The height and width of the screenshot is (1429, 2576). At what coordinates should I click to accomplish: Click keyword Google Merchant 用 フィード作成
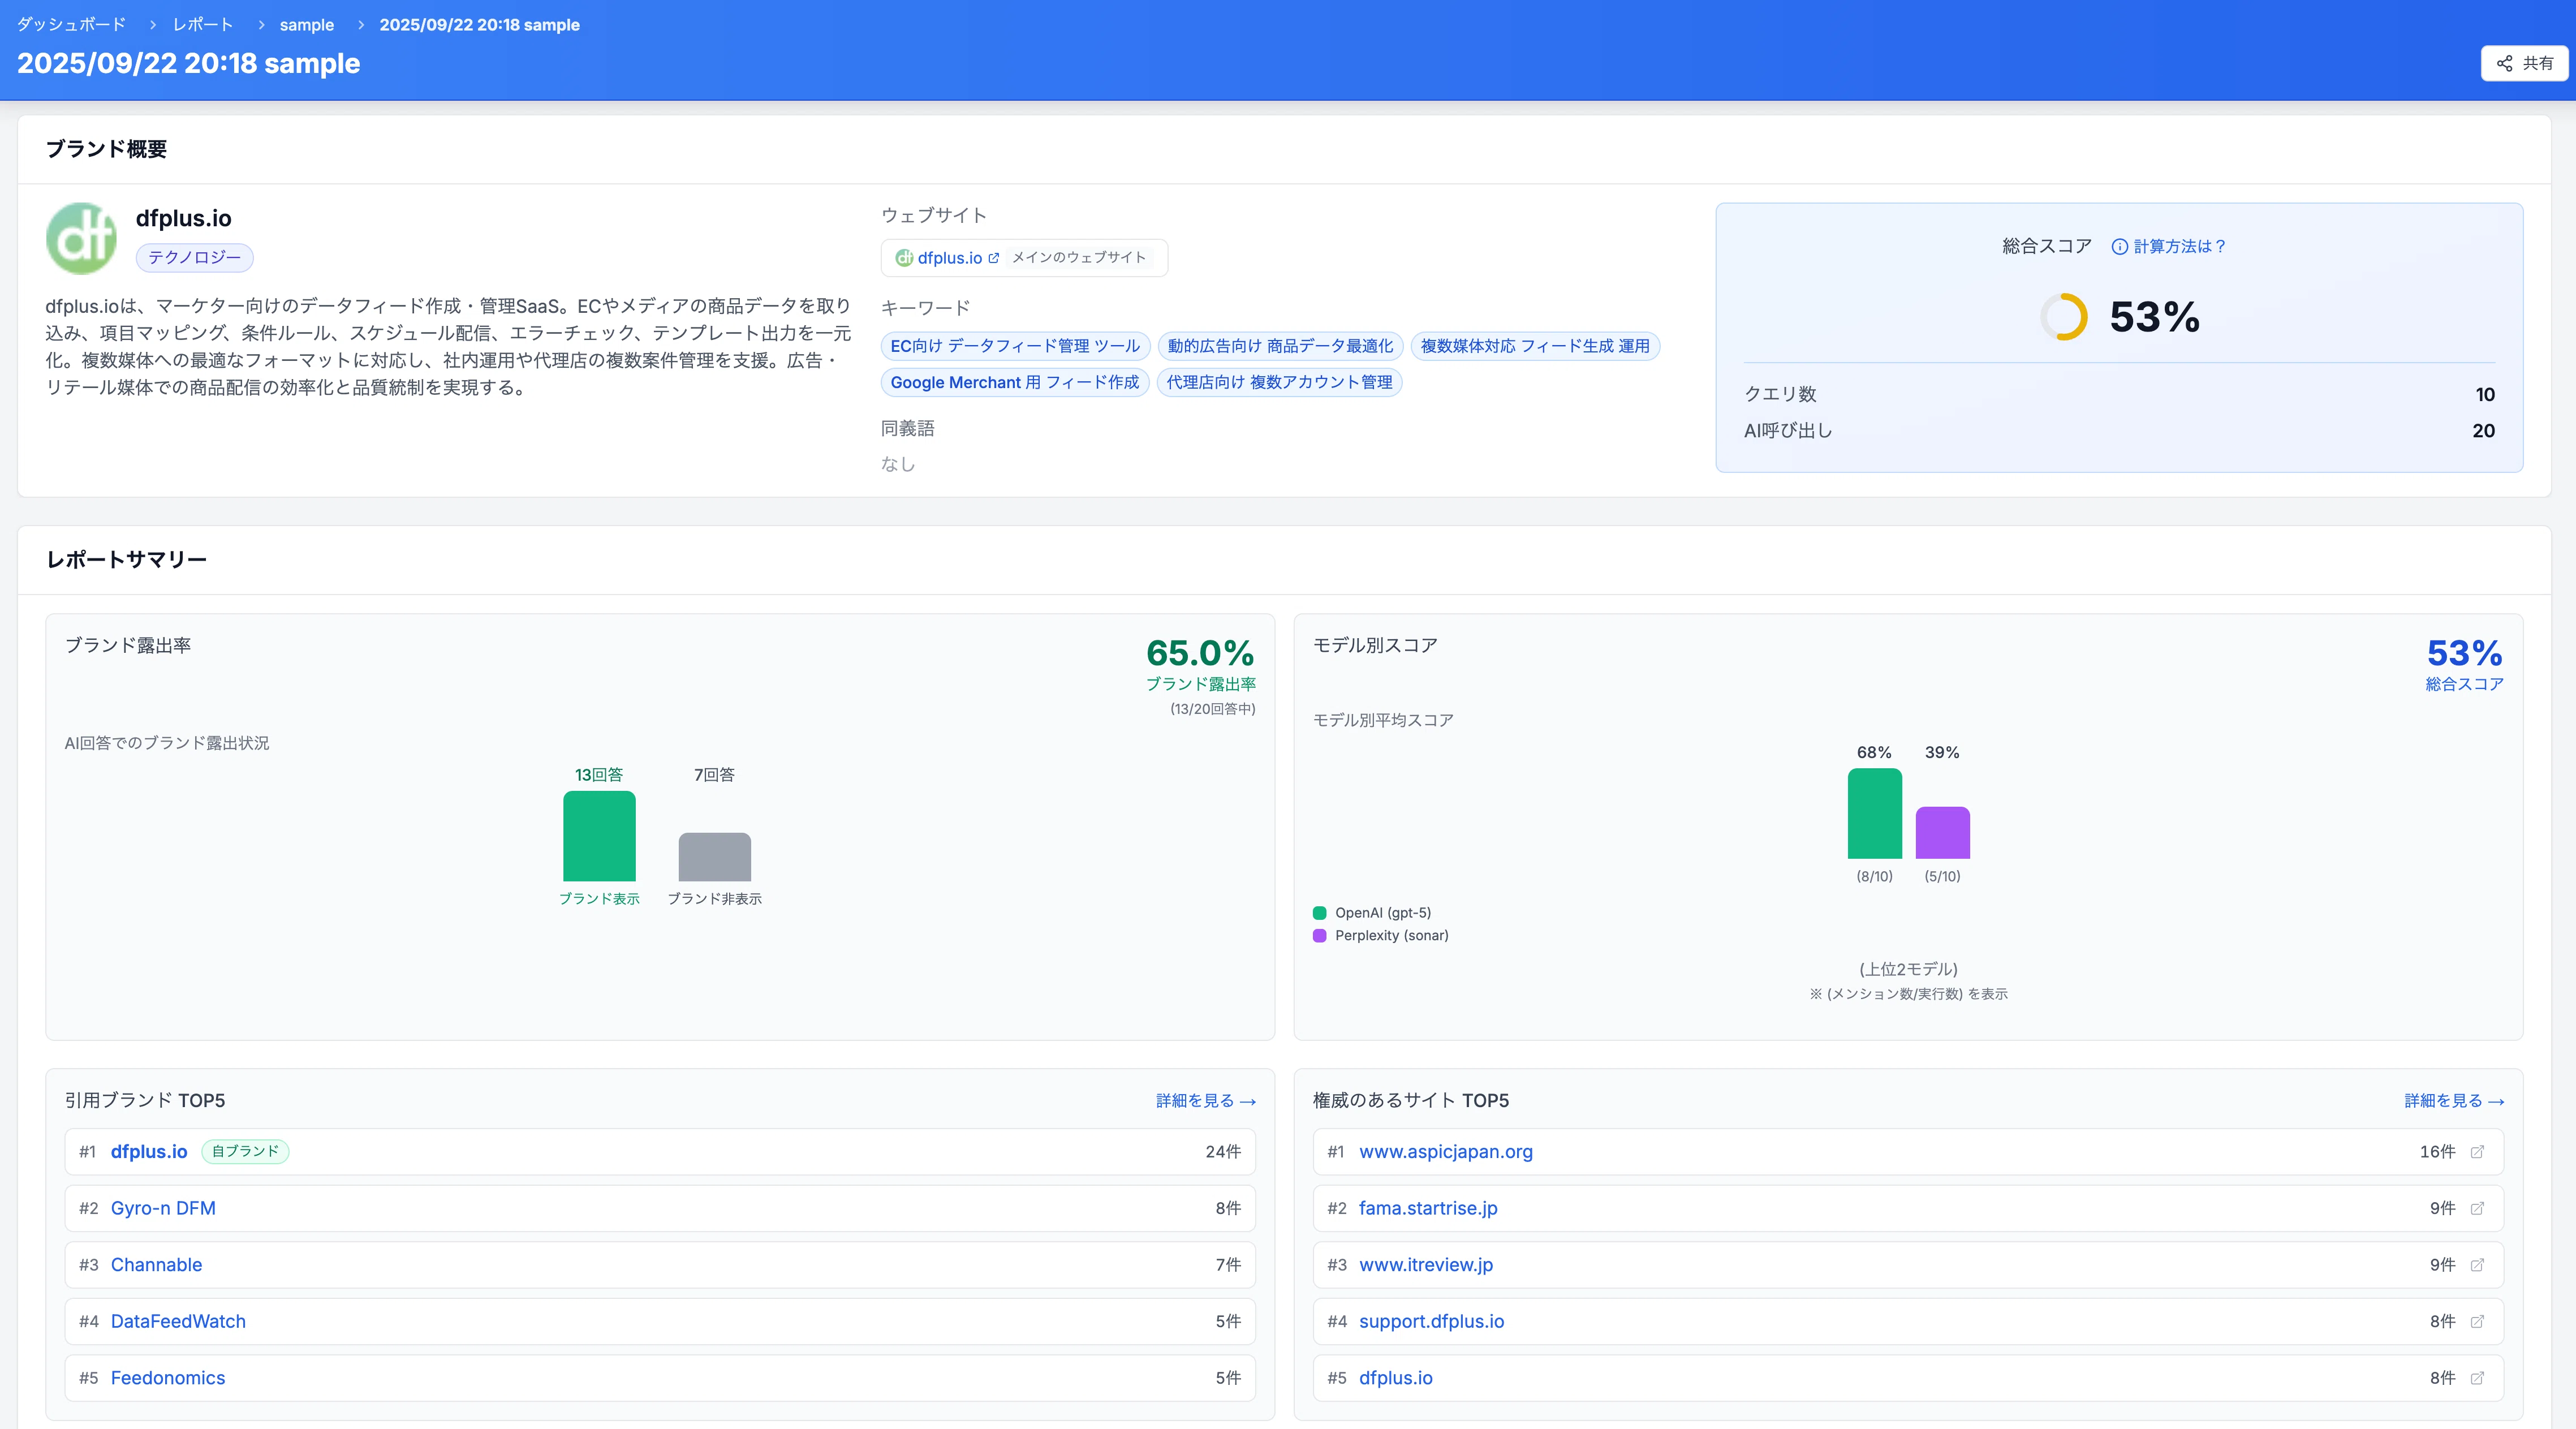1015,382
